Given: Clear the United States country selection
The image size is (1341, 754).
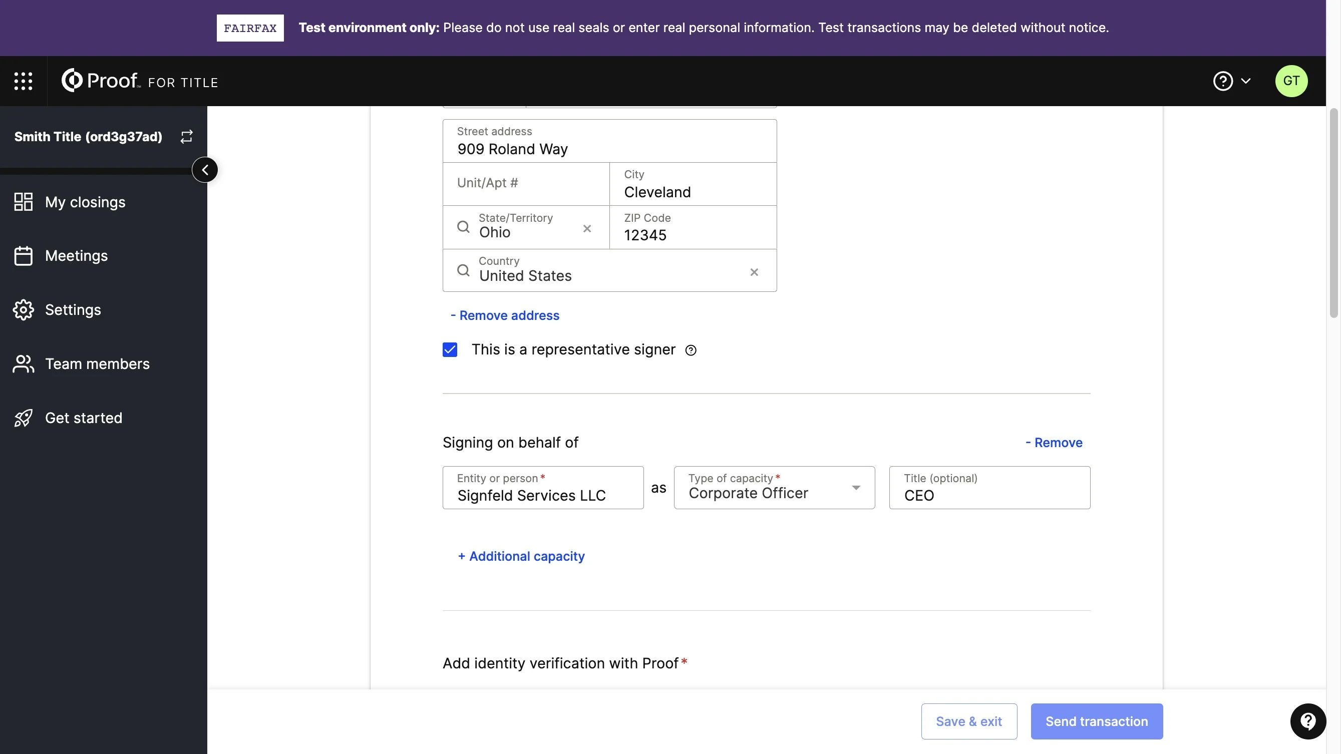Looking at the screenshot, I should click(x=754, y=272).
